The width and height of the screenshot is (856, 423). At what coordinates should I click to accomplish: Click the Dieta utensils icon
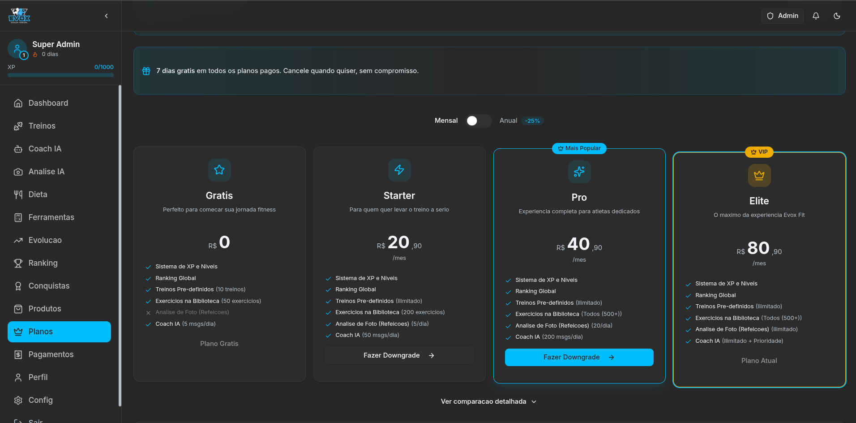click(18, 194)
